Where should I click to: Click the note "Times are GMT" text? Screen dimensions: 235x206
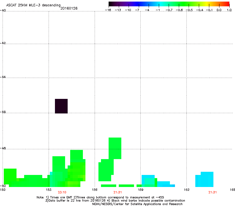coord(61,197)
